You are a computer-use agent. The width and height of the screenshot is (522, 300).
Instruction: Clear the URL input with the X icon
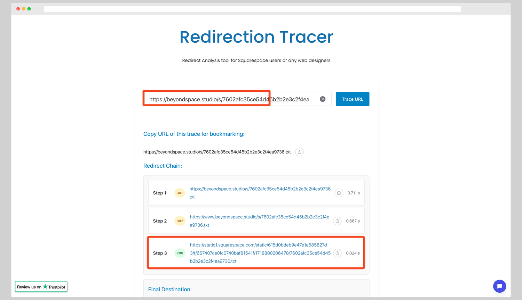[x=322, y=99]
